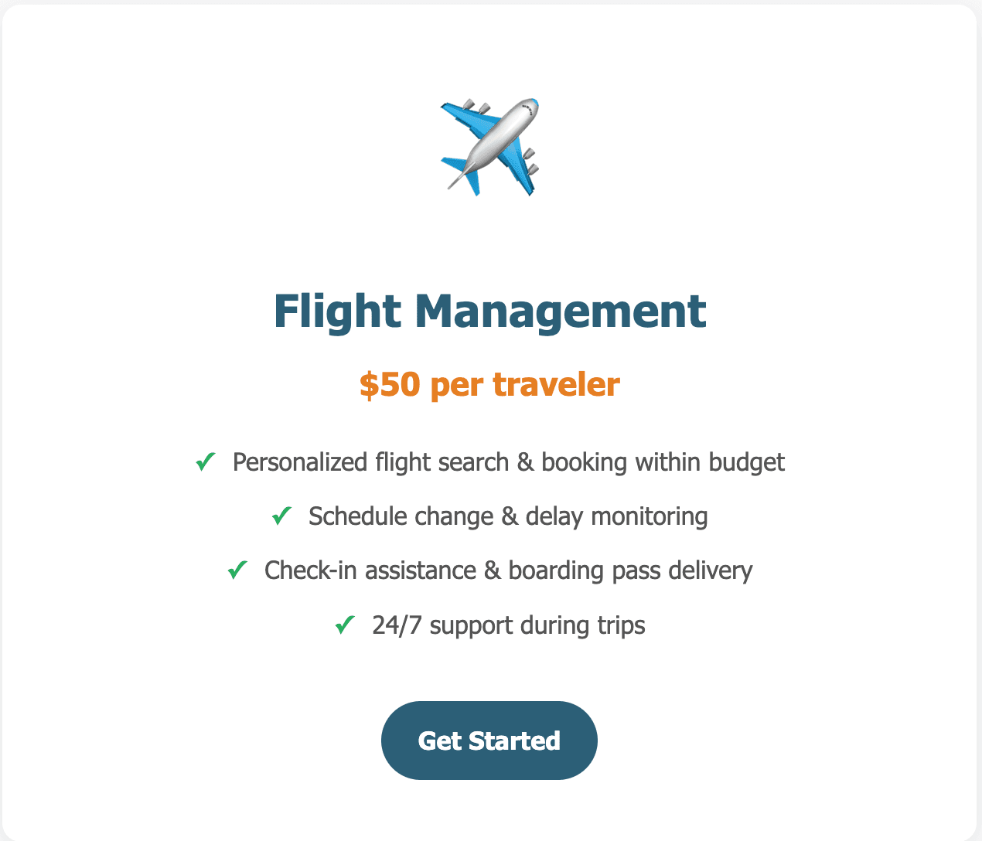Click checkmark beside Personalized flight search
This screenshot has width=982, height=841.
tap(205, 462)
